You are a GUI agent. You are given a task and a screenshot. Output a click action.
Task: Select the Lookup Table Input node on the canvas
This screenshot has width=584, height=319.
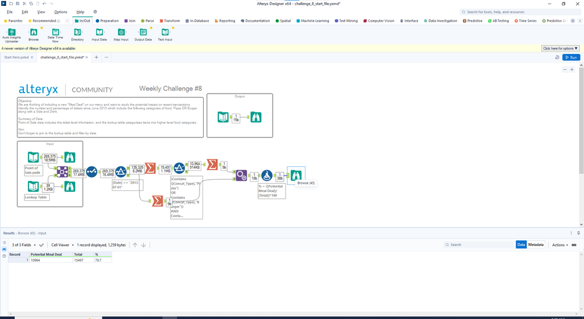tap(33, 186)
